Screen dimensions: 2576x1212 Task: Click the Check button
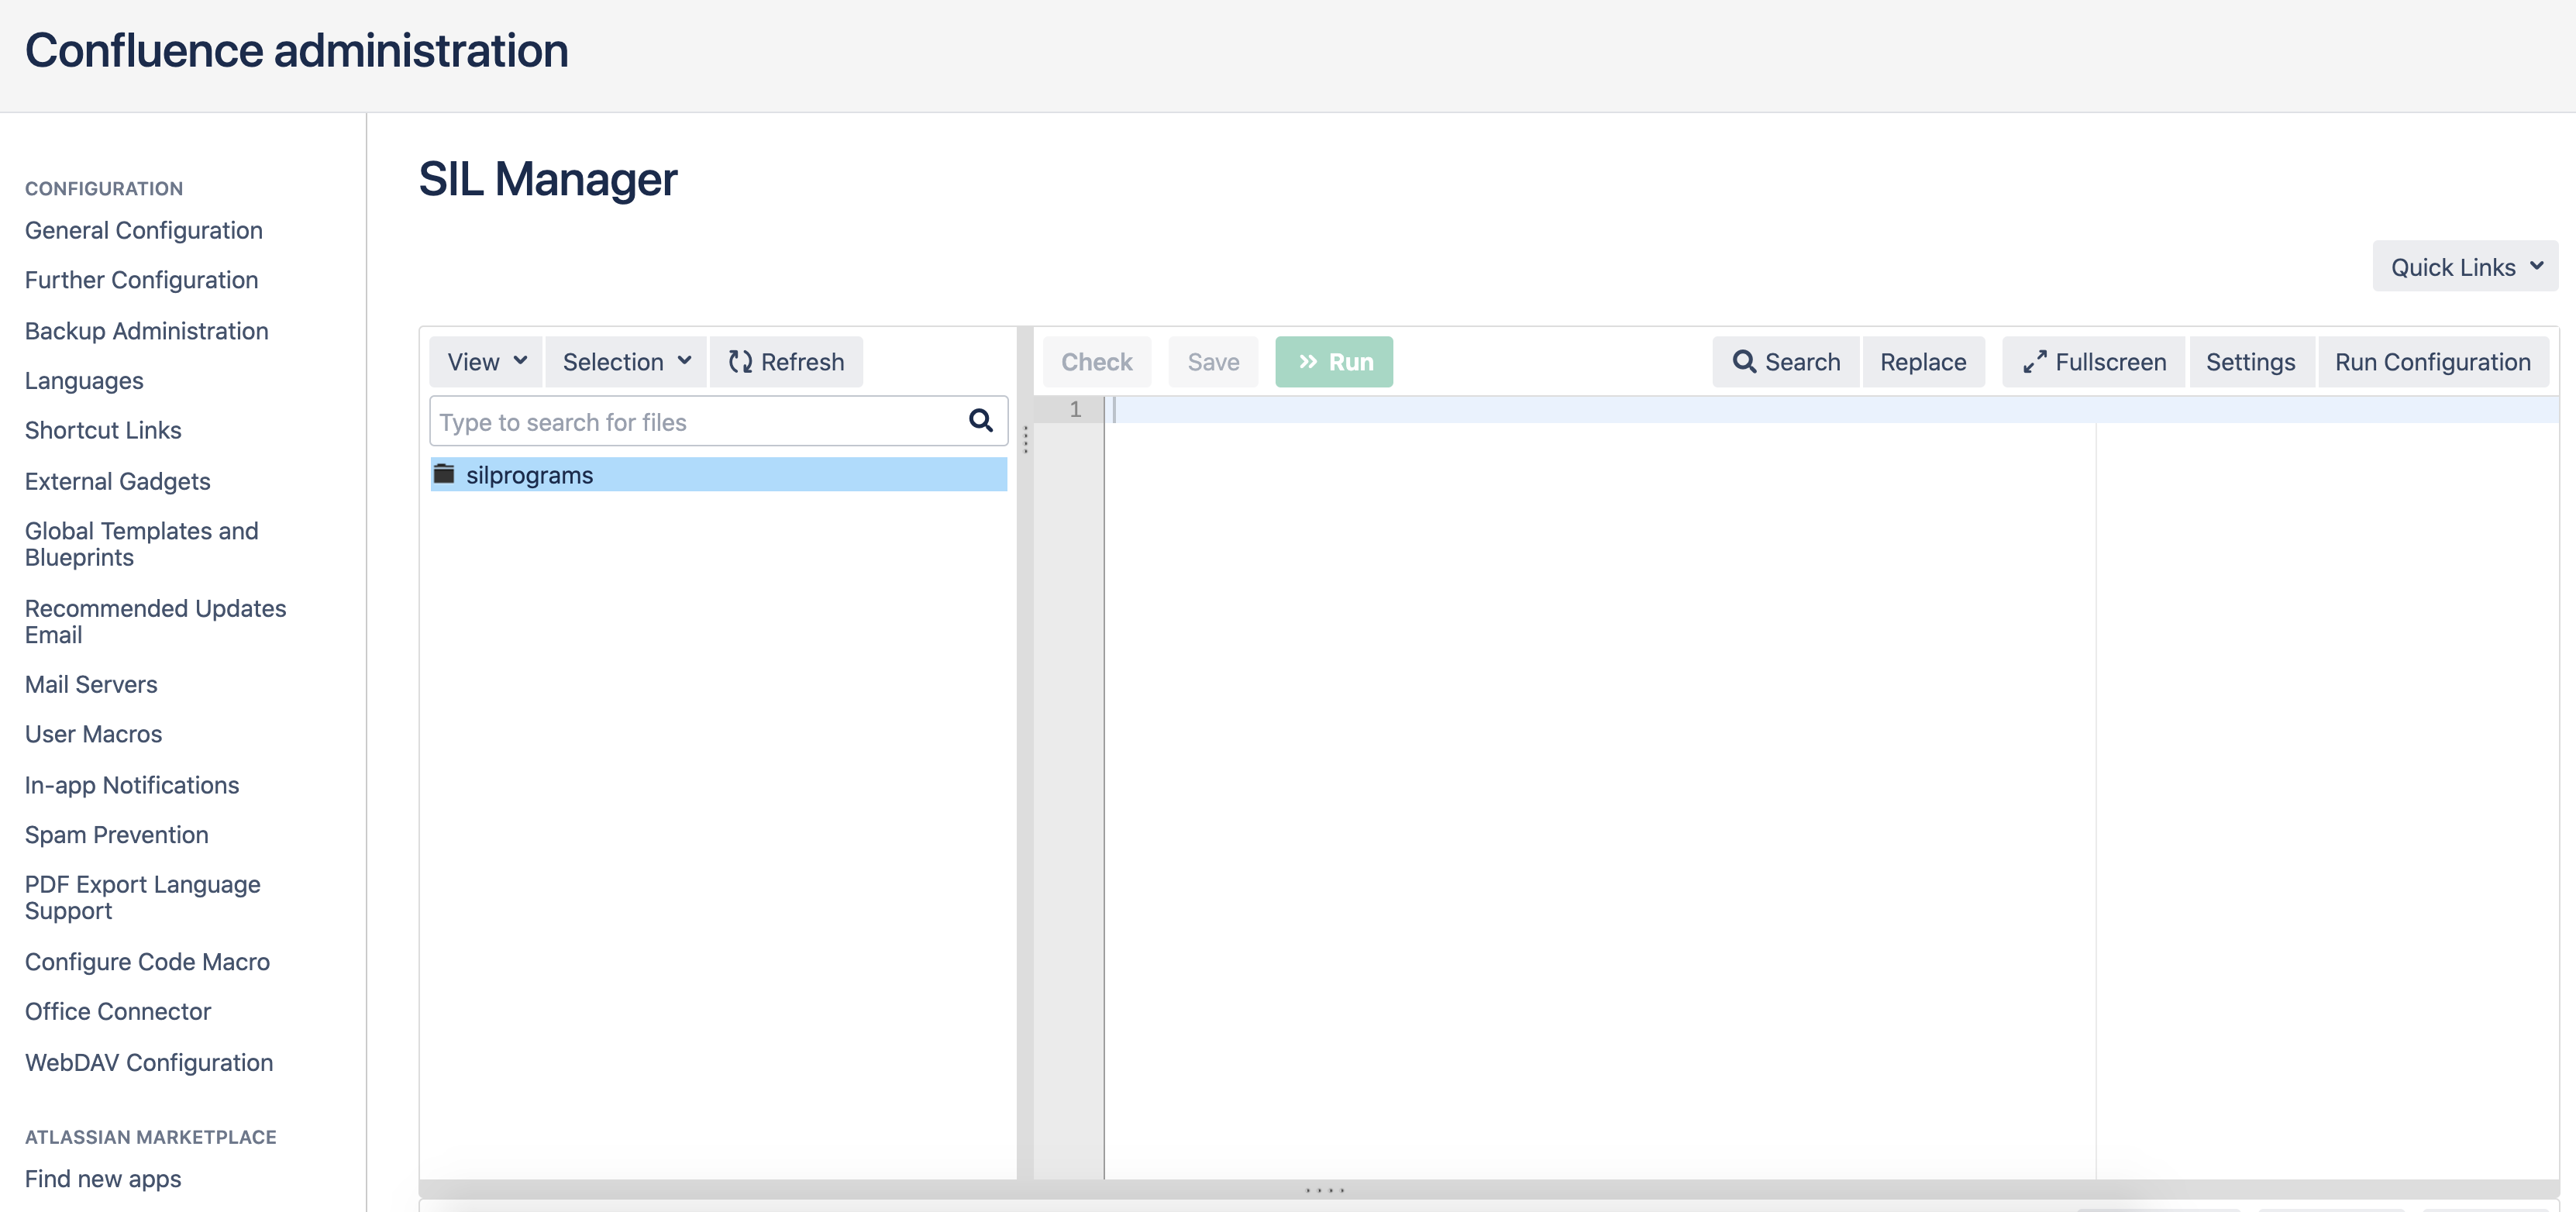coord(1096,362)
